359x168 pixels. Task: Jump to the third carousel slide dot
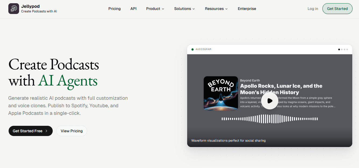tap(344, 49)
